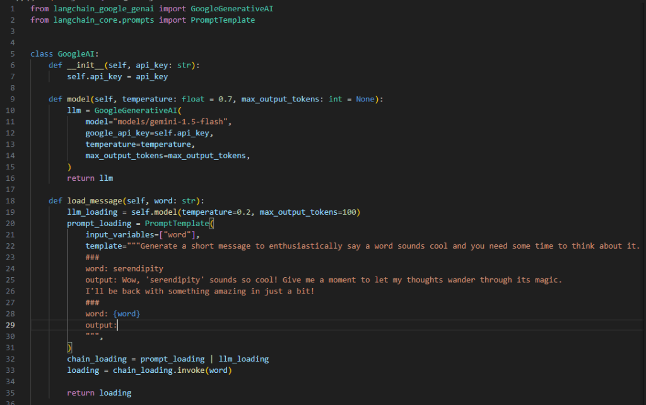Click the GoogleAI class name
646x405 pixels.
tap(77, 54)
